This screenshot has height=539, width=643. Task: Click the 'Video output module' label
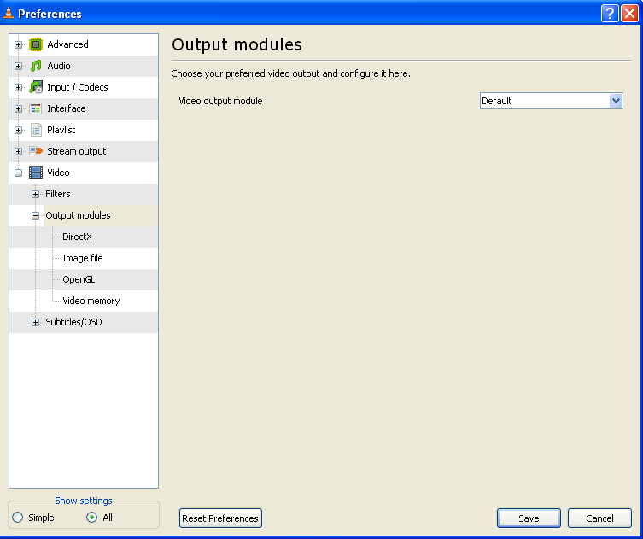pyautogui.click(x=220, y=101)
